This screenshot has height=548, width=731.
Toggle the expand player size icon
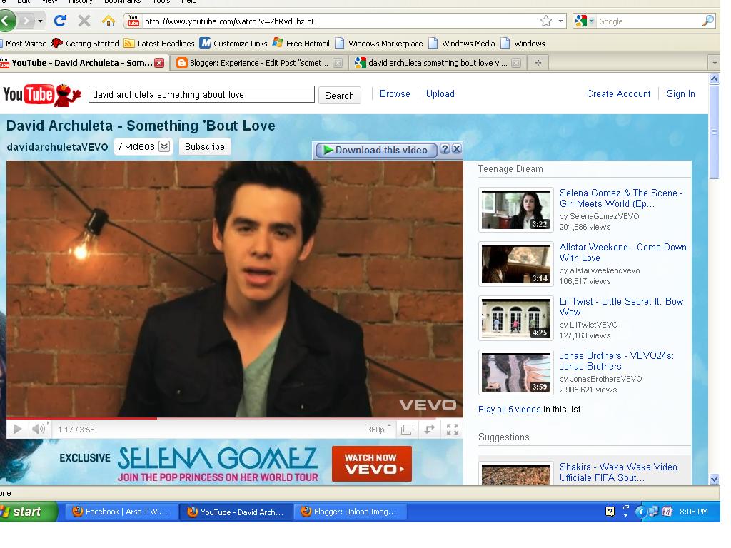pyautogui.click(x=407, y=429)
